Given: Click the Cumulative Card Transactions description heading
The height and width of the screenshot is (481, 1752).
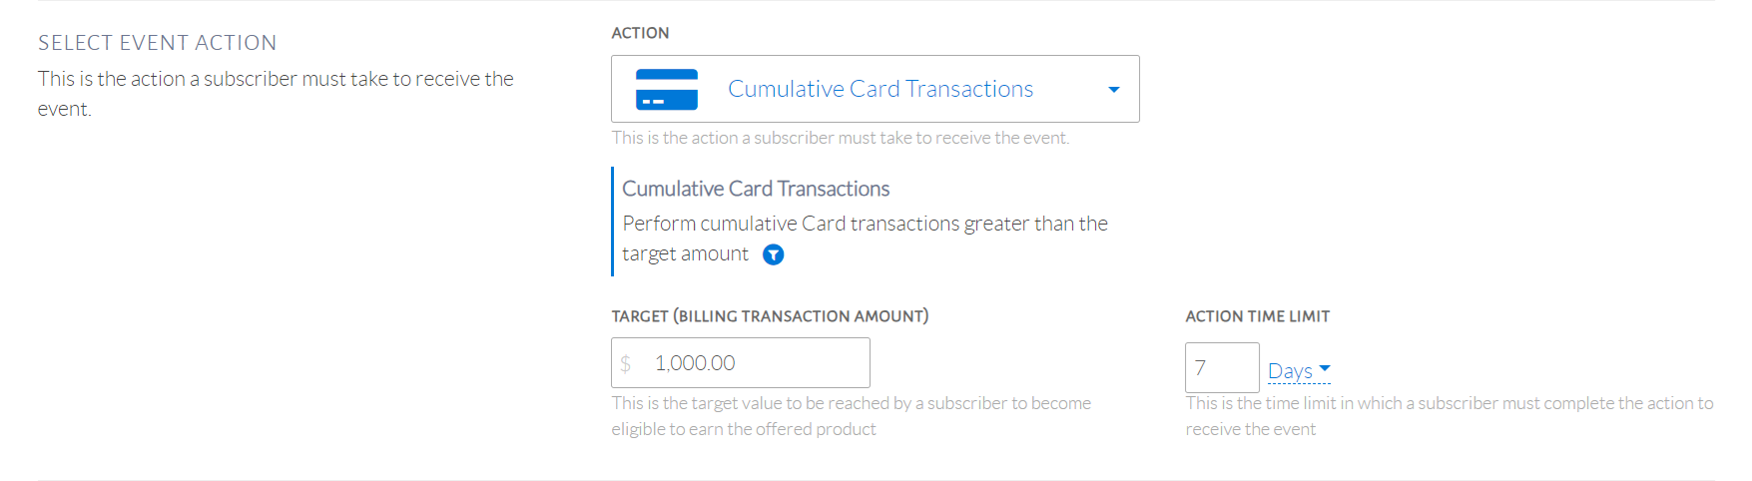Looking at the screenshot, I should pyautogui.click(x=756, y=189).
